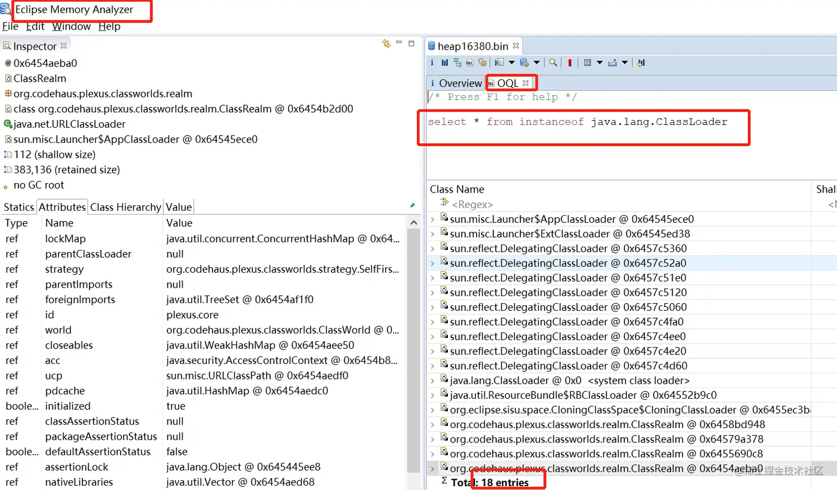Open the Window menu
Viewport: 837px width, 490px height.
point(71,26)
